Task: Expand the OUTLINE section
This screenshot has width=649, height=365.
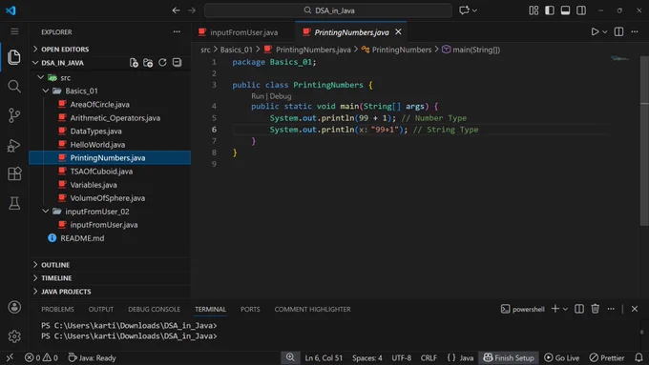Action: (x=35, y=265)
